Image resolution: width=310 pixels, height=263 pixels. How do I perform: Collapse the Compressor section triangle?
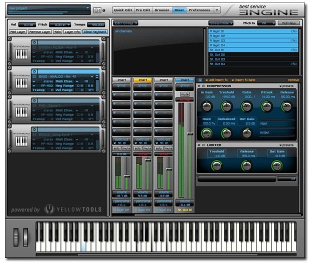(x=199, y=86)
